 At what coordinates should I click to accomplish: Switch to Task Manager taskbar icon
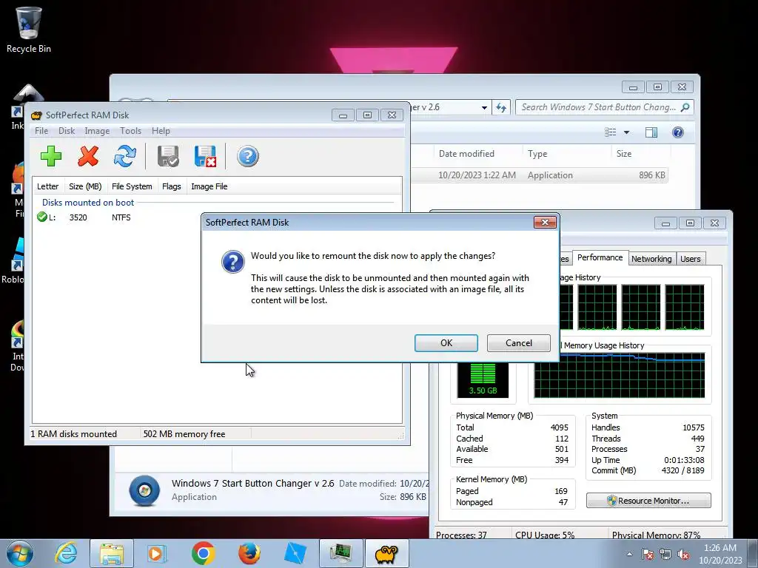[x=341, y=553]
